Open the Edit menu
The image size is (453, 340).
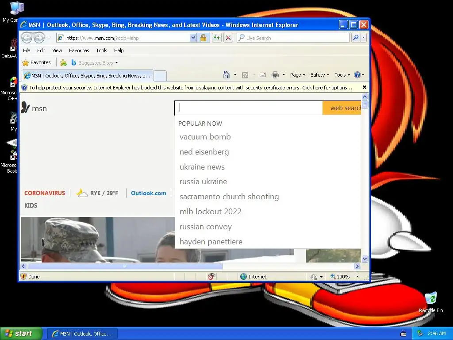point(41,50)
